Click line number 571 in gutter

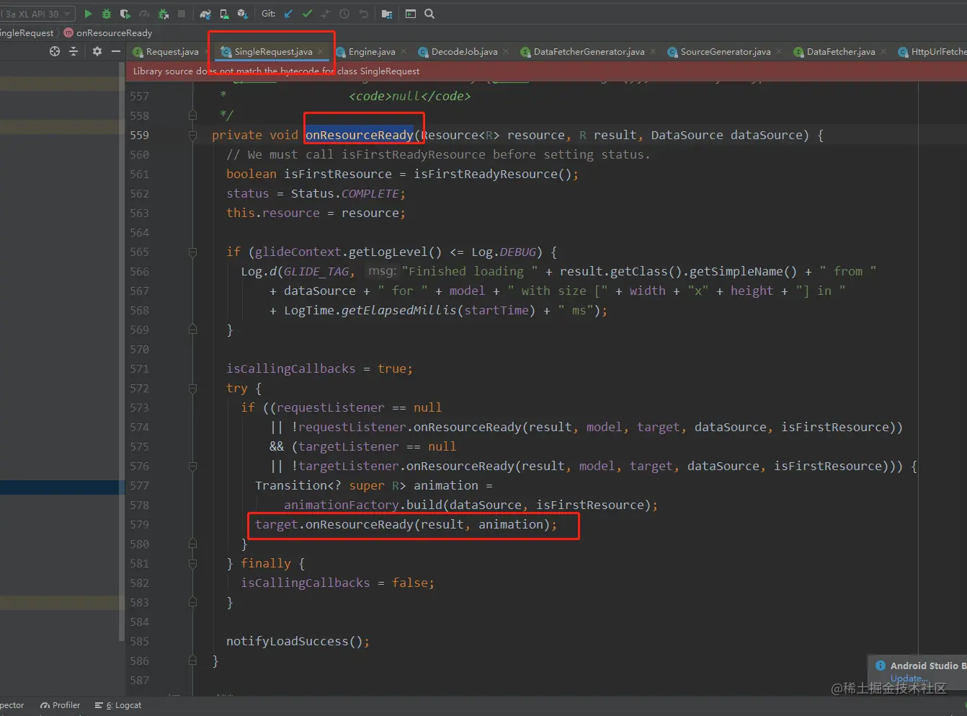pos(140,368)
